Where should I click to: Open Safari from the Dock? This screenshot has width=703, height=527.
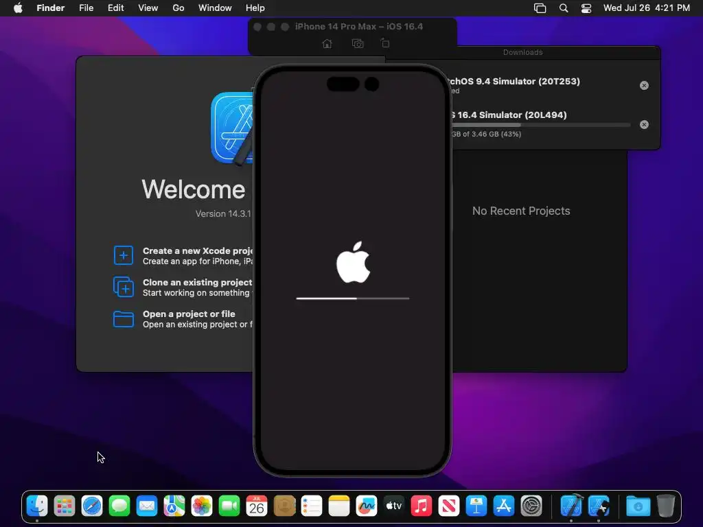point(92,506)
